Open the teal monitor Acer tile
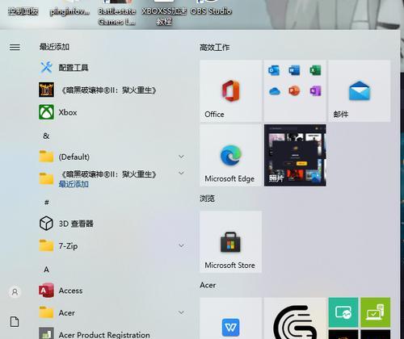Viewport: 404px width, 339px height. [343, 312]
